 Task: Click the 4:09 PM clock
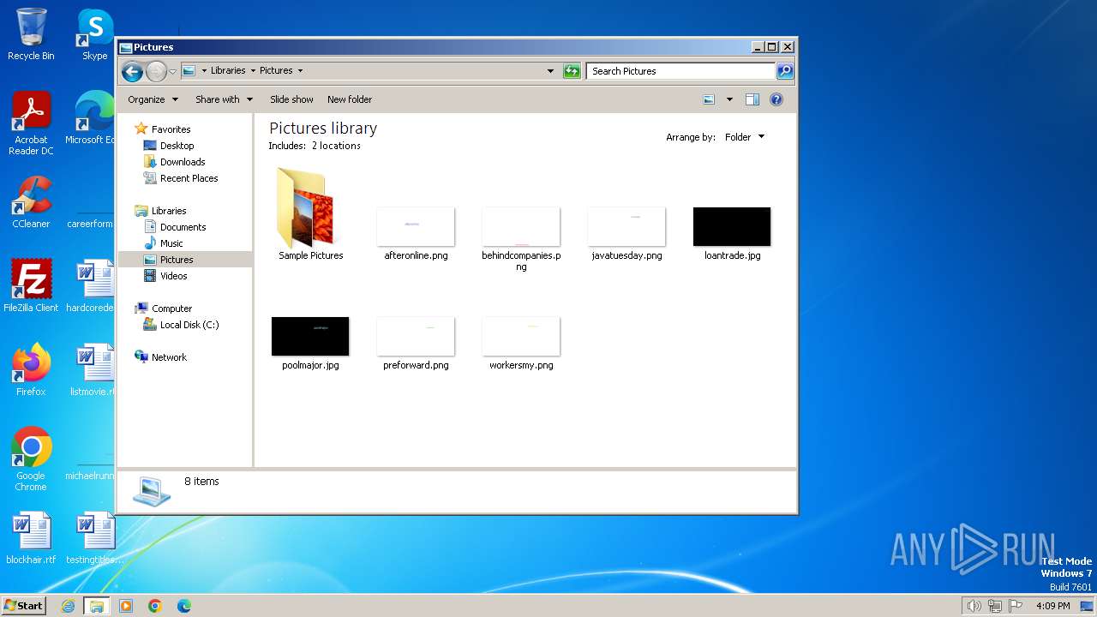click(1052, 606)
